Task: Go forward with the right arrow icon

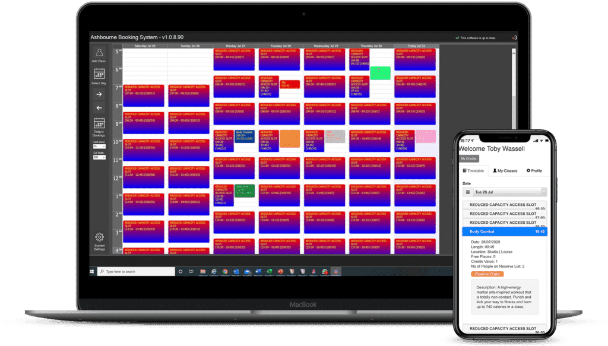Action: (x=99, y=94)
